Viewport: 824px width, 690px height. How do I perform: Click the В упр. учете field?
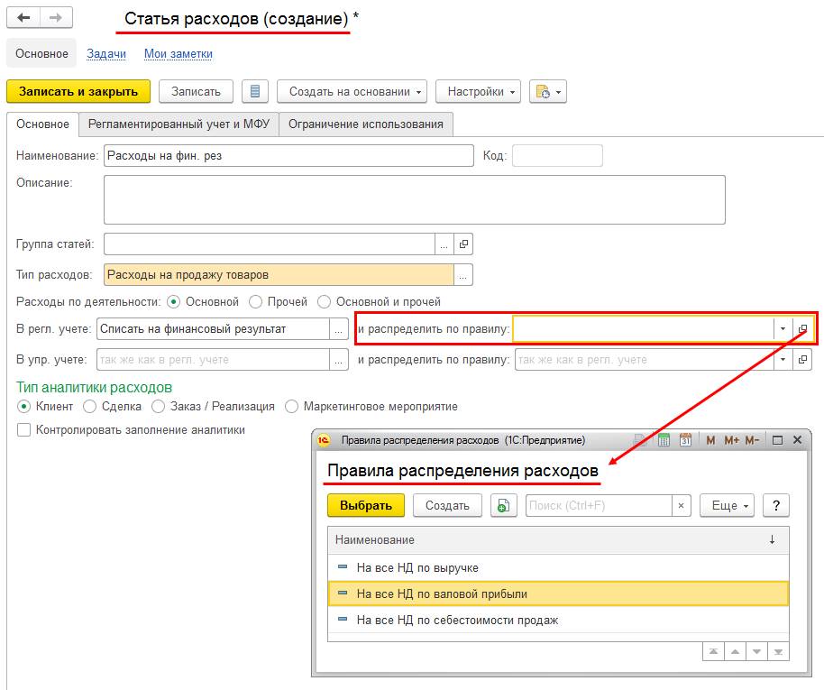pyautogui.click(x=213, y=360)
